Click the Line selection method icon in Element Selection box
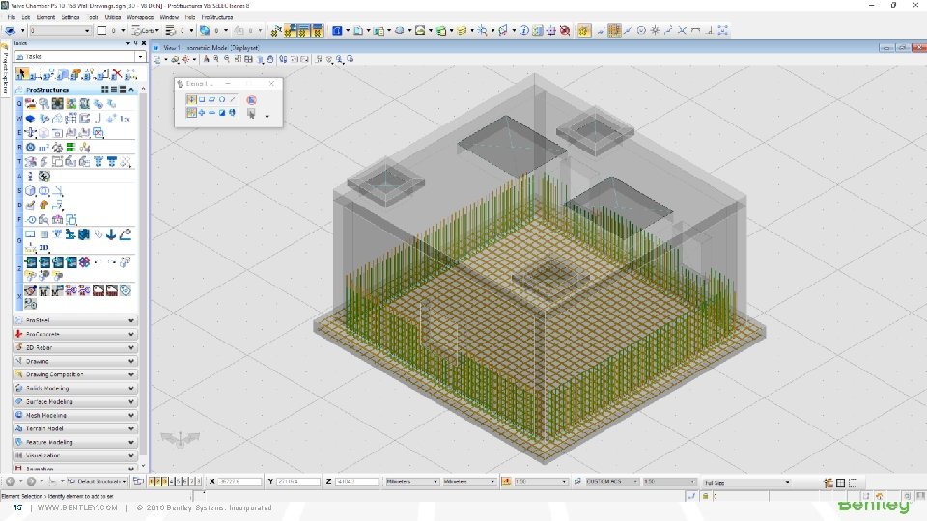The image size is (927, 521). (233, 99)
